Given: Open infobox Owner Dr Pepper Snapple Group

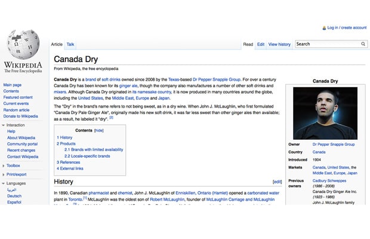Looking at the screenshot, I should [334, 145].
